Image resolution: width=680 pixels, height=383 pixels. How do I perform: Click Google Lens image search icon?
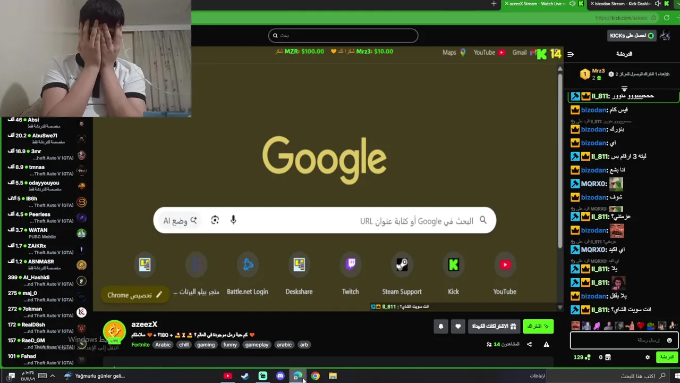point(215,220)
